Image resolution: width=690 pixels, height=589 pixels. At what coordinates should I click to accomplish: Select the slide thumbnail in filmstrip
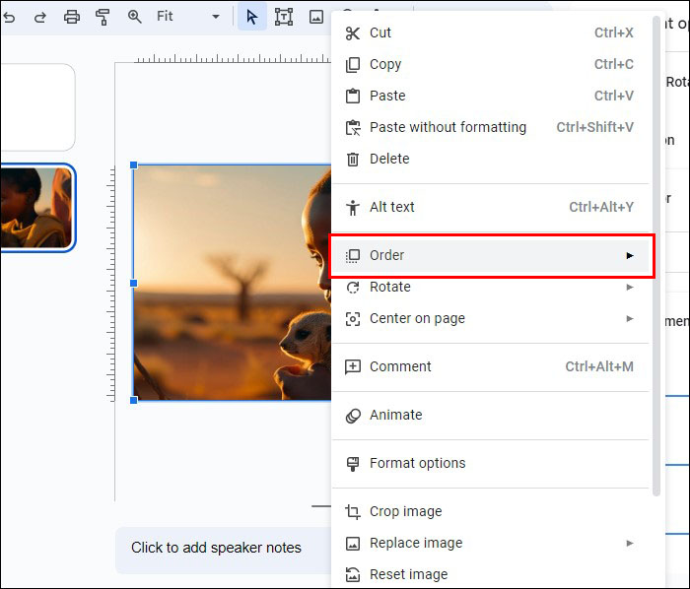coord(37,208)
